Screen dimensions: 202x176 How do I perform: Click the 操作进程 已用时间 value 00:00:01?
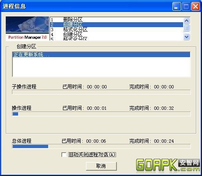97,108
